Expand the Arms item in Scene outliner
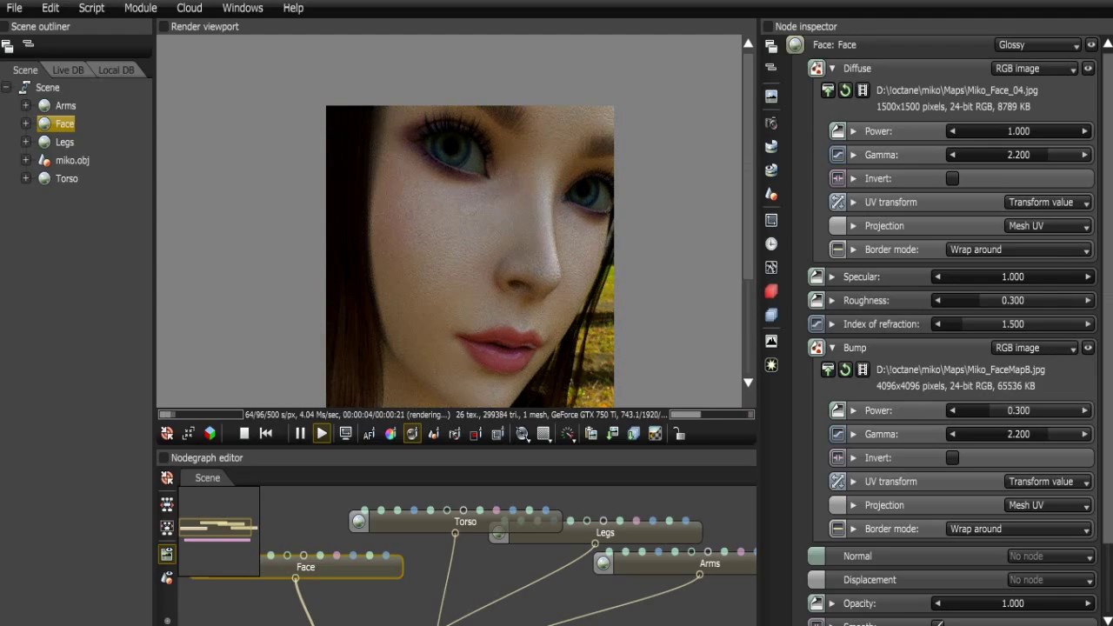 pyautogui.click(x=25, y=106)
